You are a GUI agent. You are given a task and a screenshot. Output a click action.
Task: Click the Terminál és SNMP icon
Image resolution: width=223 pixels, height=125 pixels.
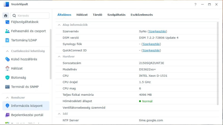click(x=7, y=87)
